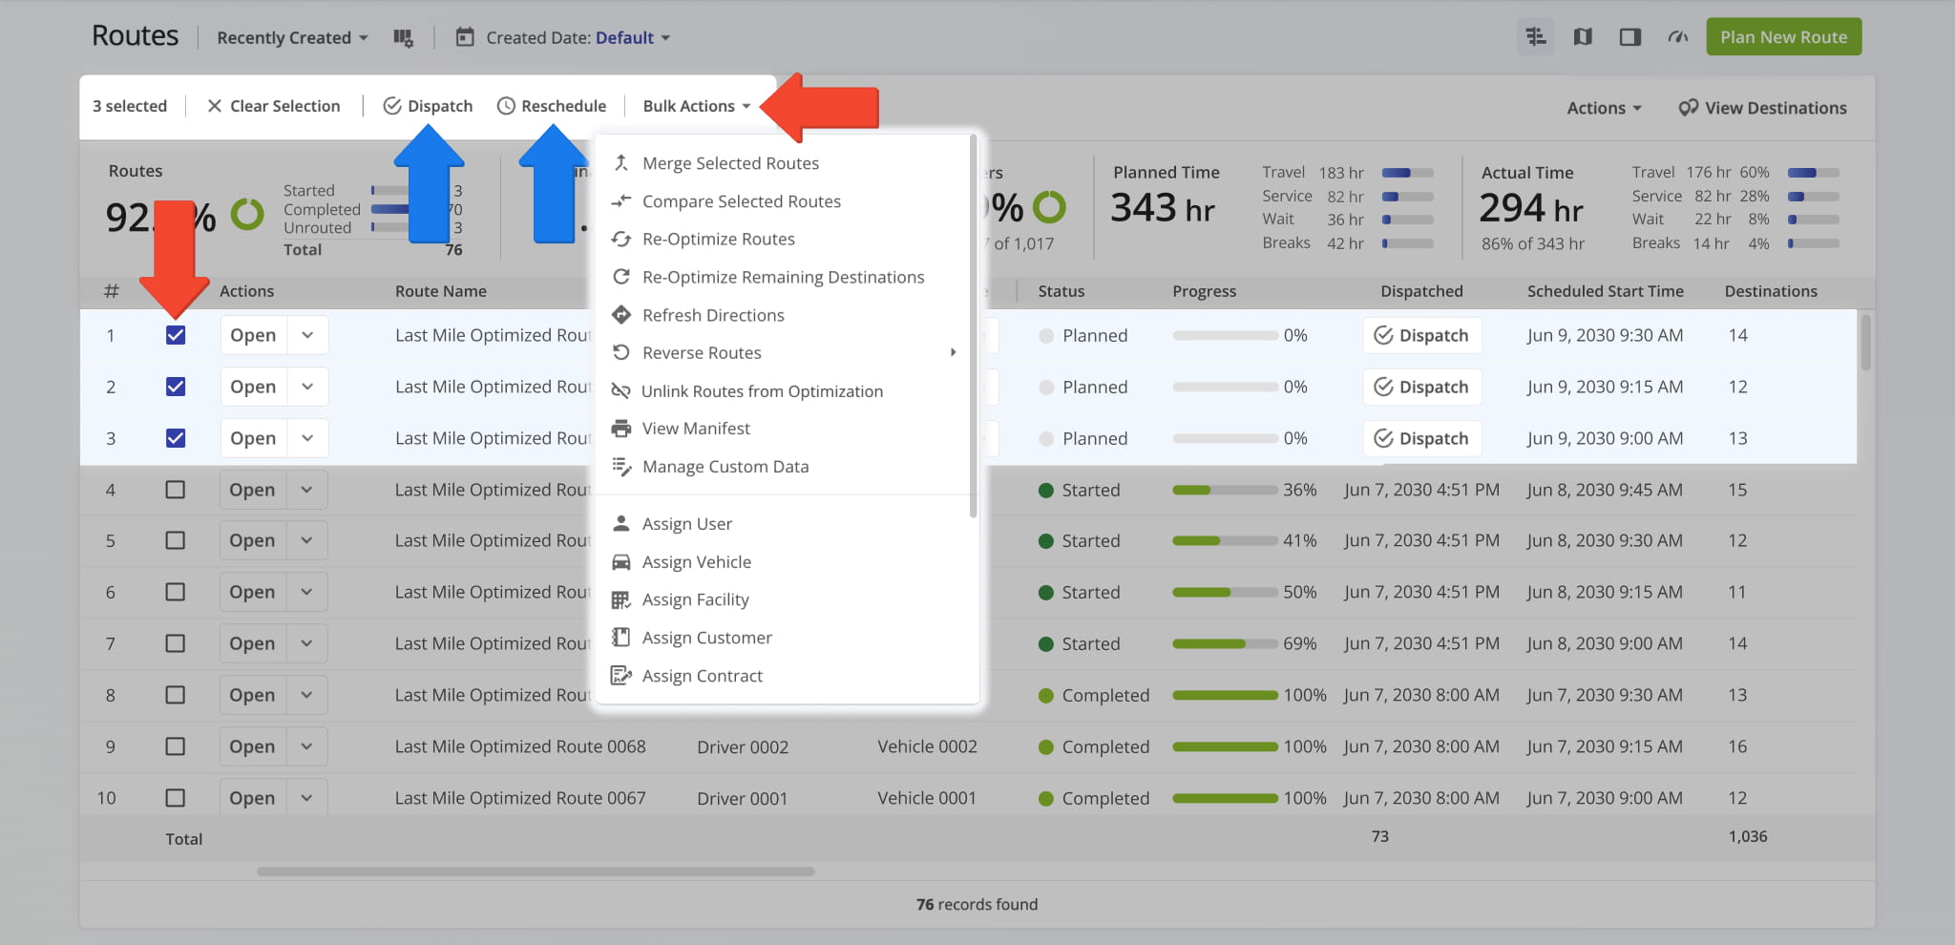Click the column settings icon beside Recently Created

[403, 38]
